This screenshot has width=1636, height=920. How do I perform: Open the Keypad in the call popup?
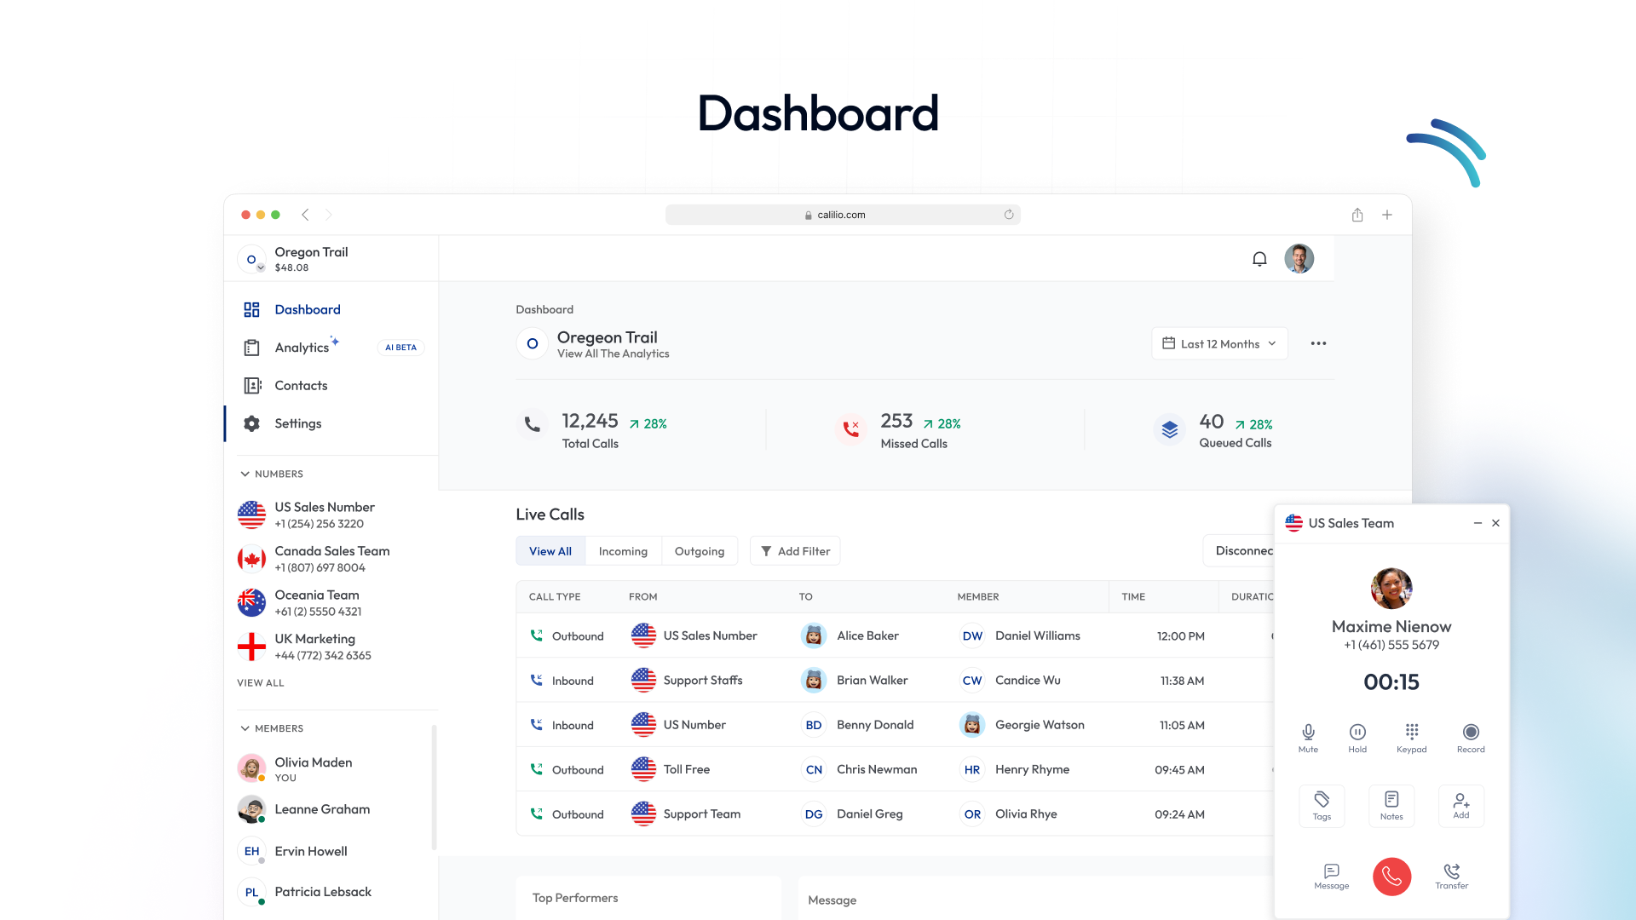coord(1411,734)
